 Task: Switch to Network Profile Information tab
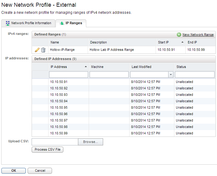pyautogui.click(x=31, y=23)
